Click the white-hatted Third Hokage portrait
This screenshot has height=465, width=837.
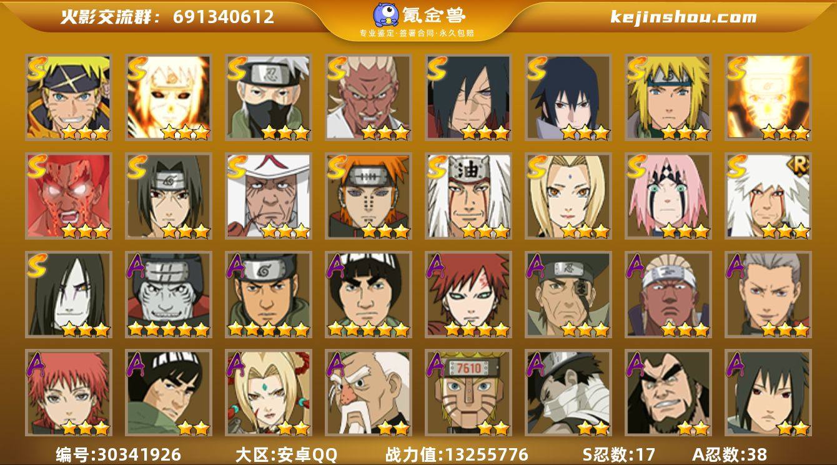268,196
